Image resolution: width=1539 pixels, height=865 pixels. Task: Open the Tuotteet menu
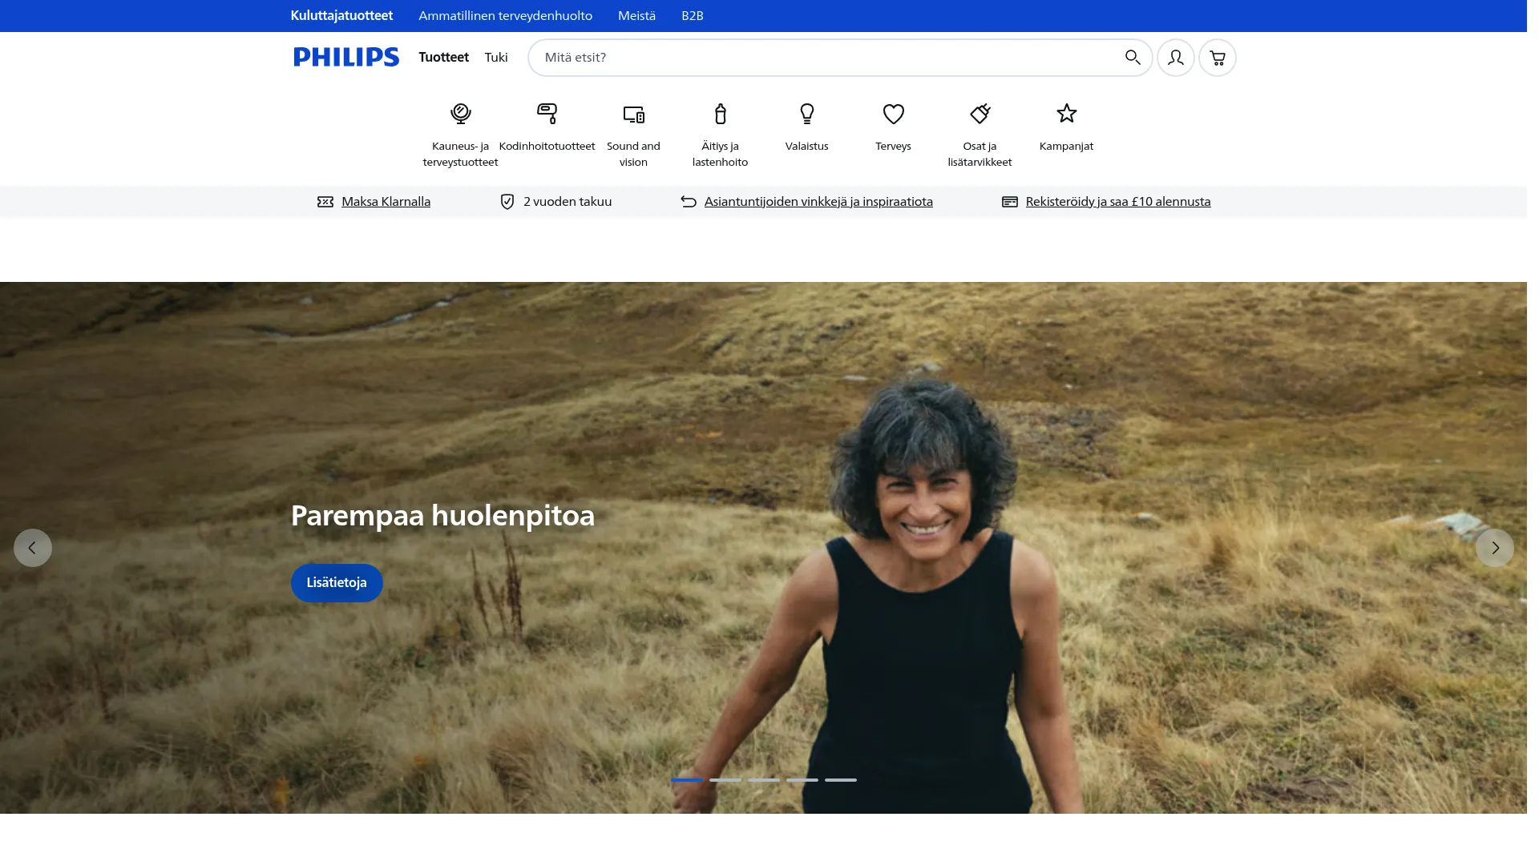443,58
